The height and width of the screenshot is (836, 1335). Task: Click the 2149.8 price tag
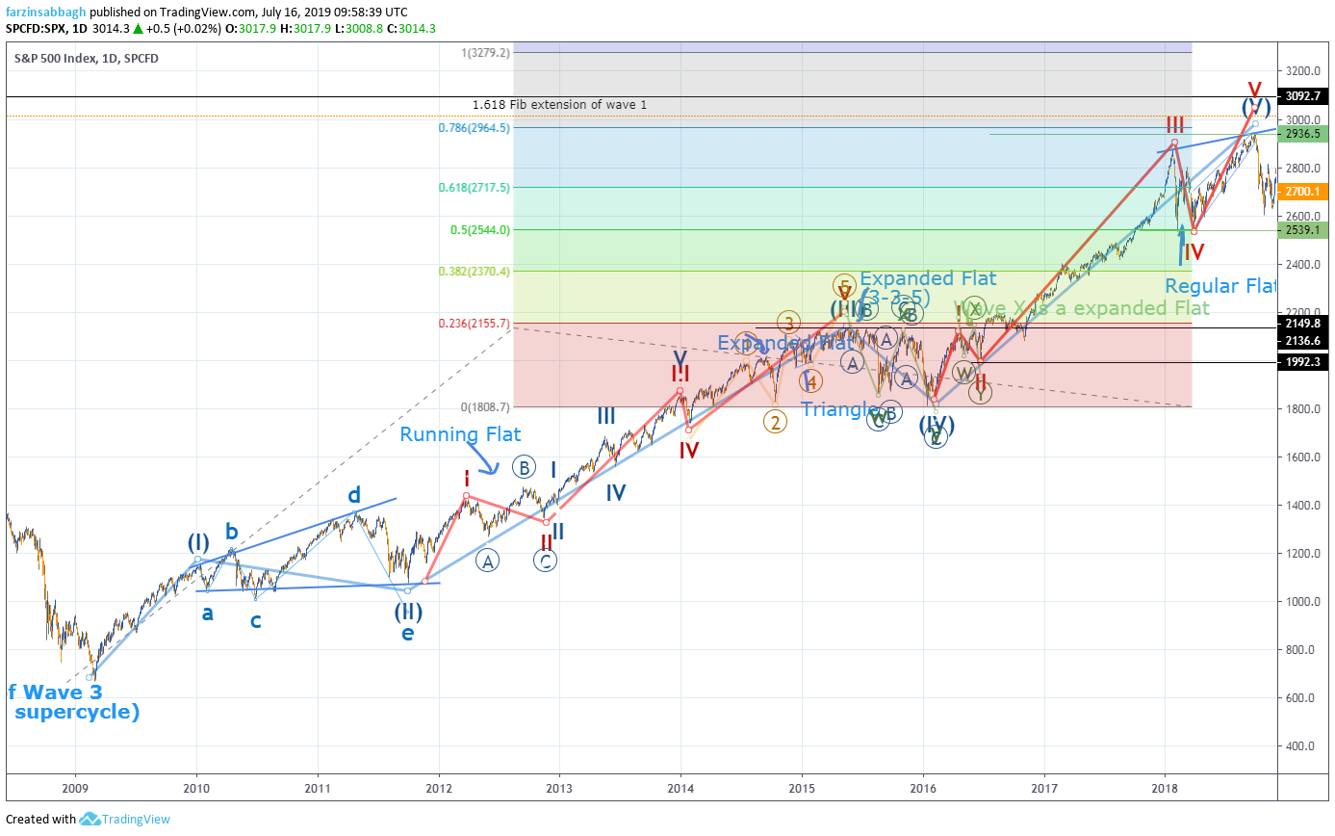[x=1305, y=324]
